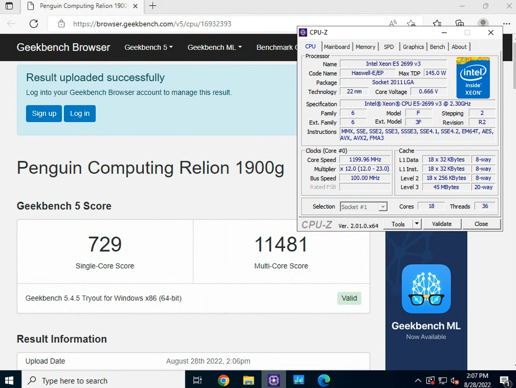Open the Socket #1 selection combo box
This screenshot has height=388, width=516.
pyautogui.click(x=364, y=207)
